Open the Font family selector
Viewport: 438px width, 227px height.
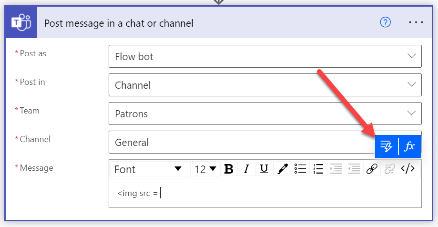click(x=148, y=169)
